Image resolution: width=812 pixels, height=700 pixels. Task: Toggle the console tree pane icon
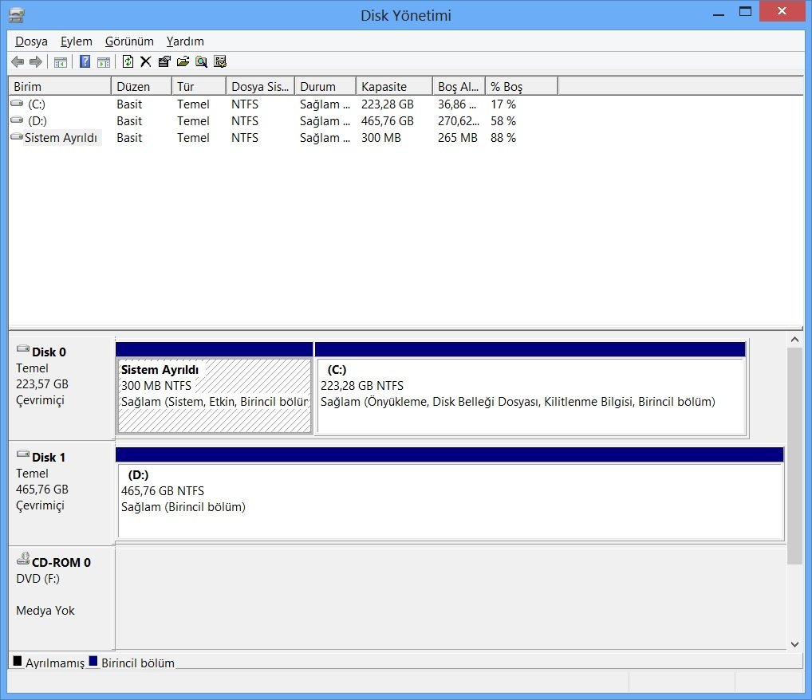[61, 62]
